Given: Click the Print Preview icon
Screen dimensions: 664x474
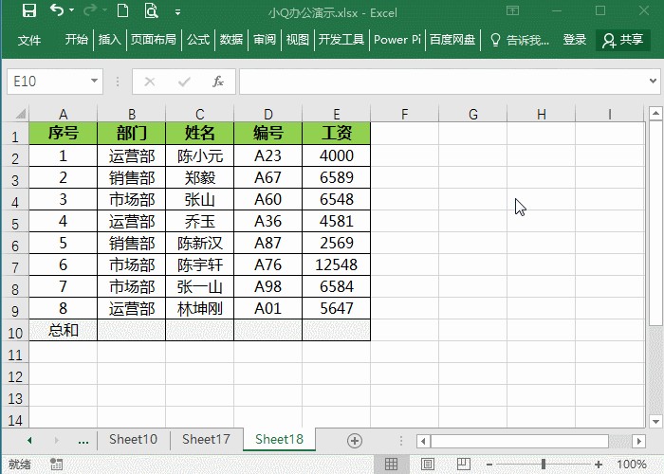Looking at the screenshot, I should (x=151, y=11).
